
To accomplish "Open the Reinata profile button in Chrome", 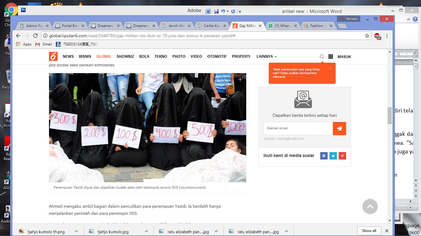I will pos(348,19).
